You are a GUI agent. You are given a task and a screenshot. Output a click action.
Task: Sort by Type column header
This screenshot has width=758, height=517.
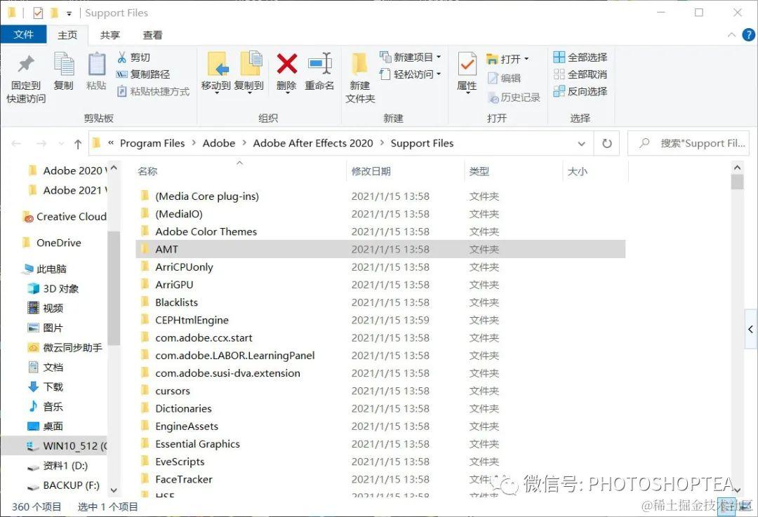pyautogui.click(x=513, y=171)
